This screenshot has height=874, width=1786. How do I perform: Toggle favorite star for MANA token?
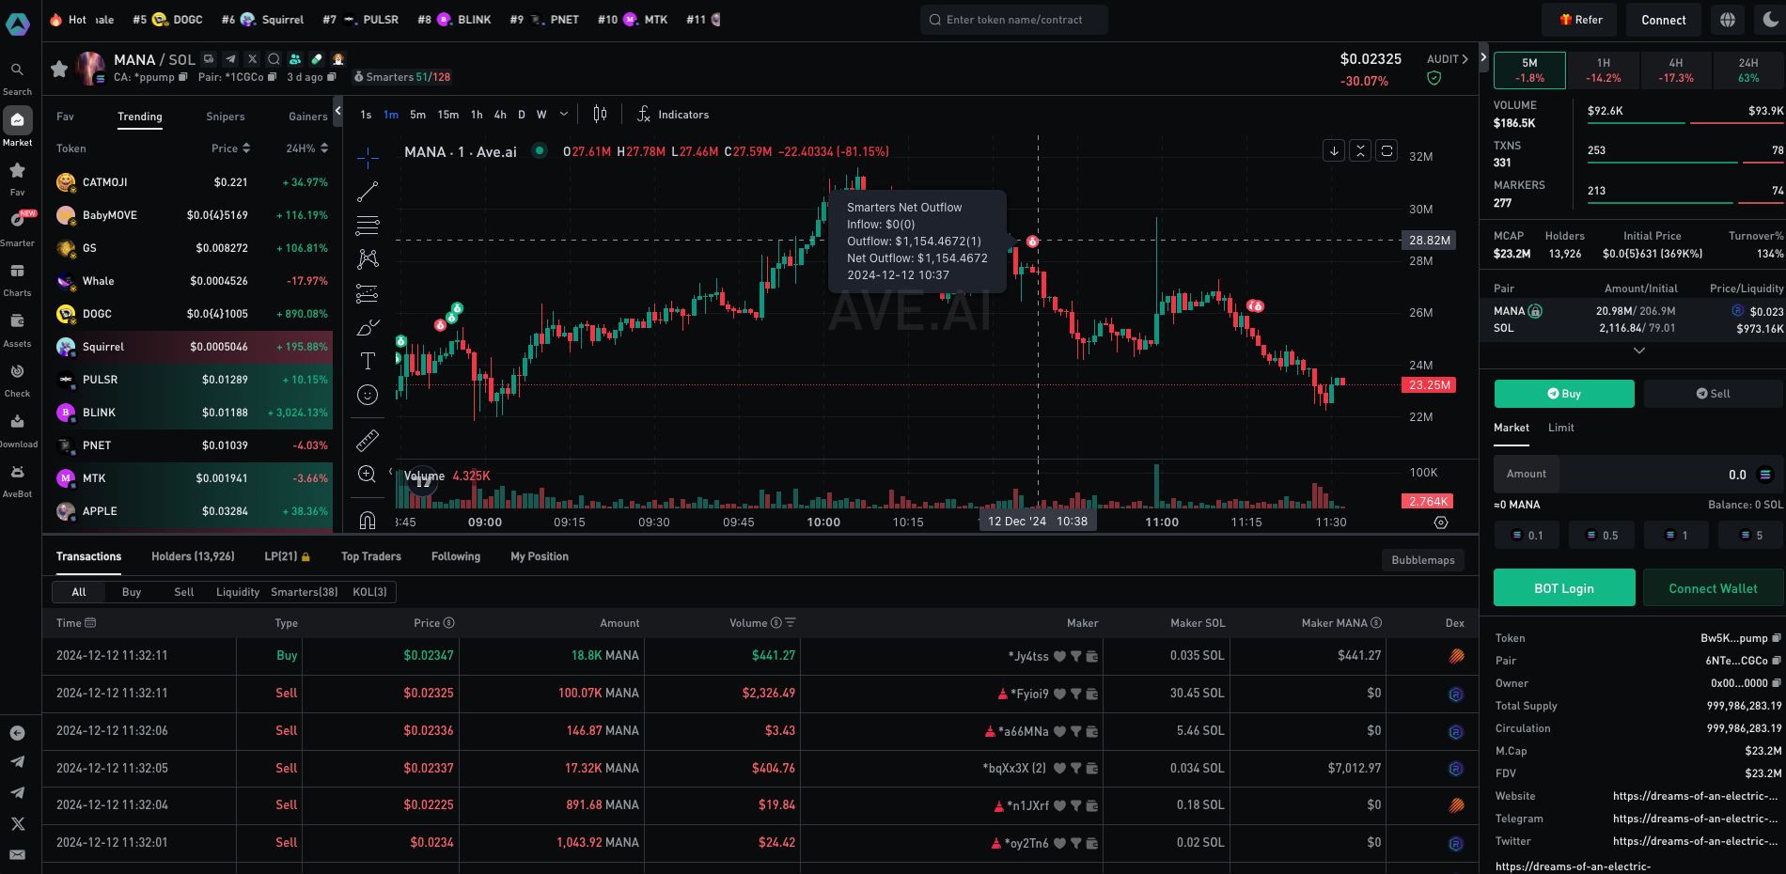[x=58, y=68]
